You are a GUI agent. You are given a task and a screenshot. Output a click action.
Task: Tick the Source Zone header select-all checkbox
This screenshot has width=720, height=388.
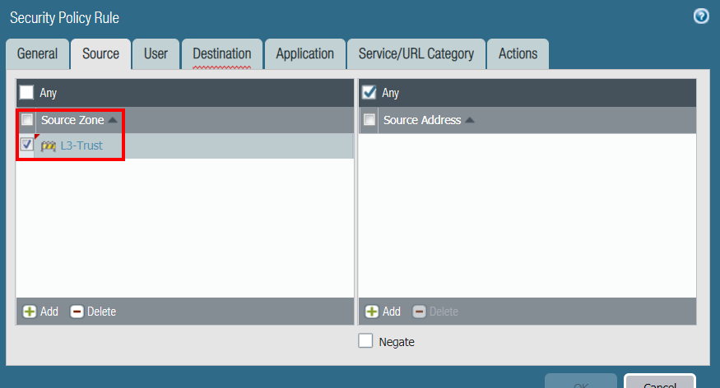(x=27, y=120)
